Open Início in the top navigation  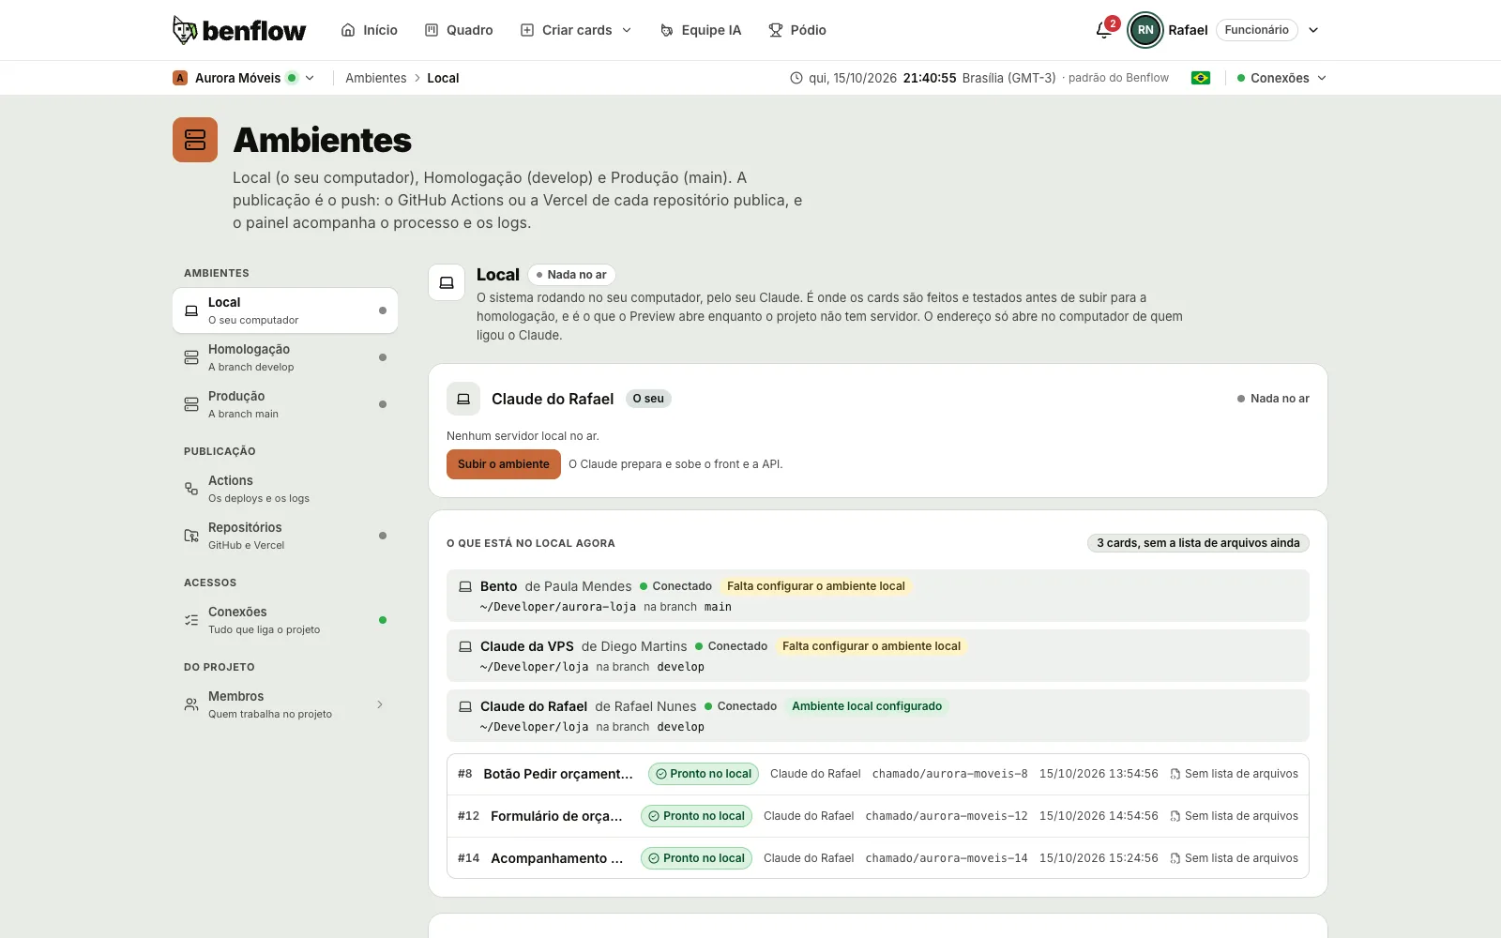[370, 30]
